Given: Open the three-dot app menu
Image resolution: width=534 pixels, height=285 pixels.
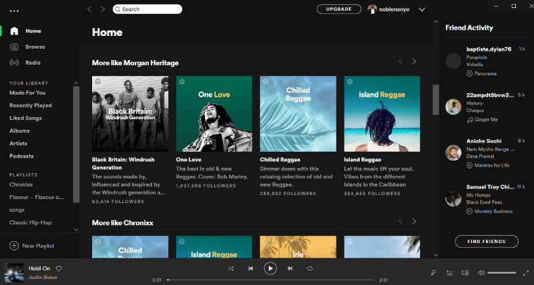Looking at the screenshot, I should coord(14,11).
